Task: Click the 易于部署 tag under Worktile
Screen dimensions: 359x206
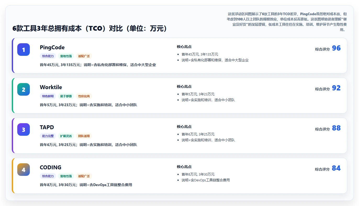Action: click(x=66, y=96)
